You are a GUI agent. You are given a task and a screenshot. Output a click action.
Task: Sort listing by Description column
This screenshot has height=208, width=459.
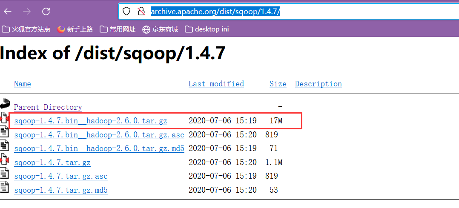point(318,84)
